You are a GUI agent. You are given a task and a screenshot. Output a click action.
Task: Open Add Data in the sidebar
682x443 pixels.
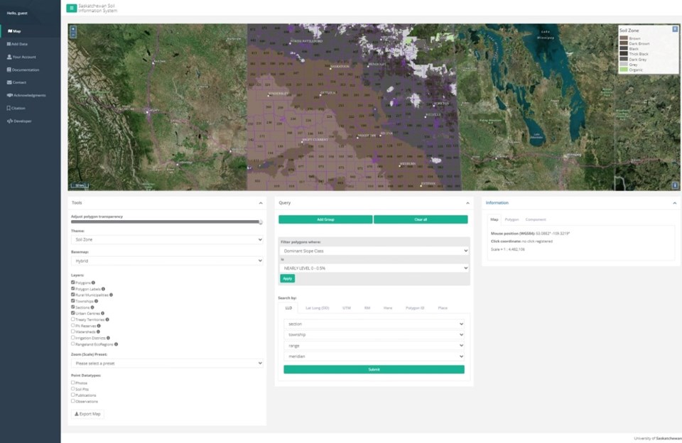click(x=17, y=44)
